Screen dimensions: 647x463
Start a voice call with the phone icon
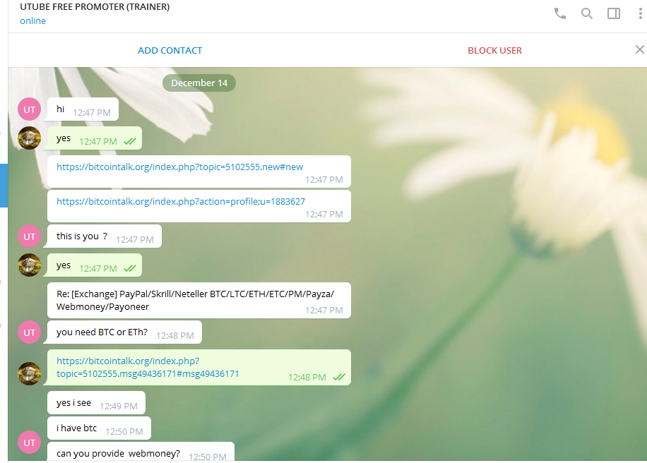coord(559,13)
